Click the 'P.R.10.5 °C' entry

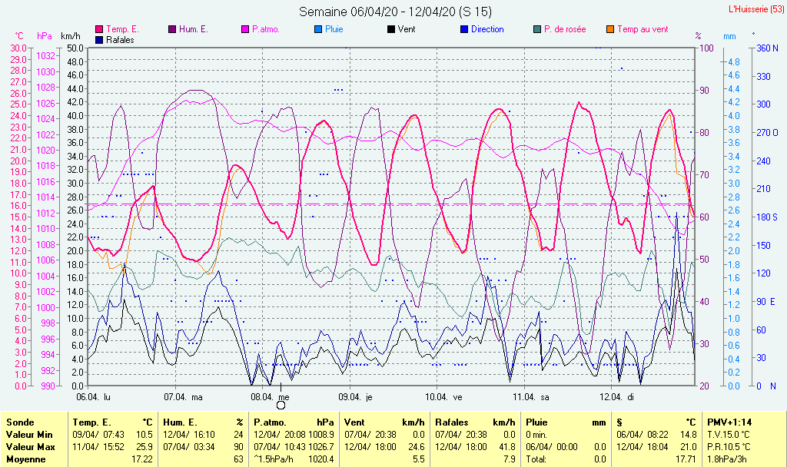tap(729, 446)
